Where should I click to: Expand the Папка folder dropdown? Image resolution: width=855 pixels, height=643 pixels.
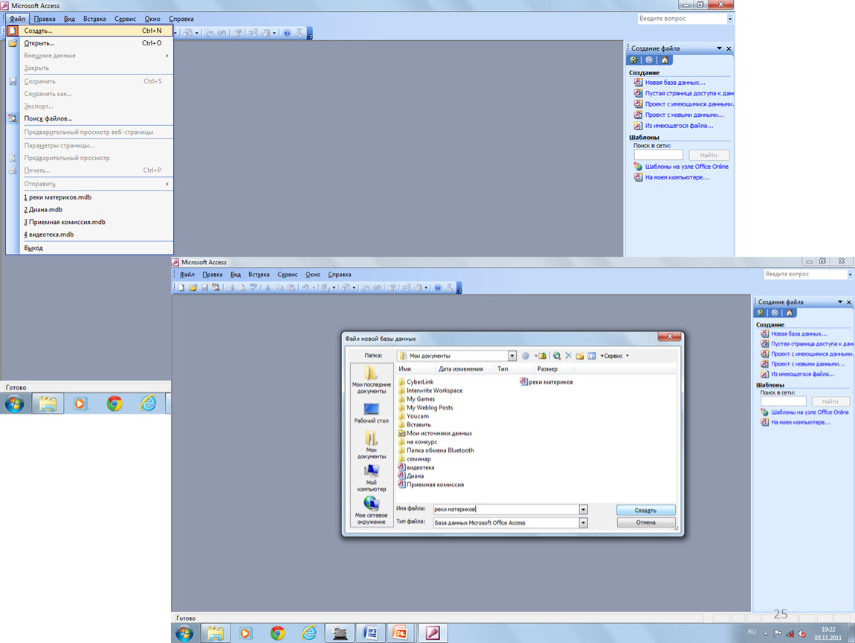tap(512, 356)
